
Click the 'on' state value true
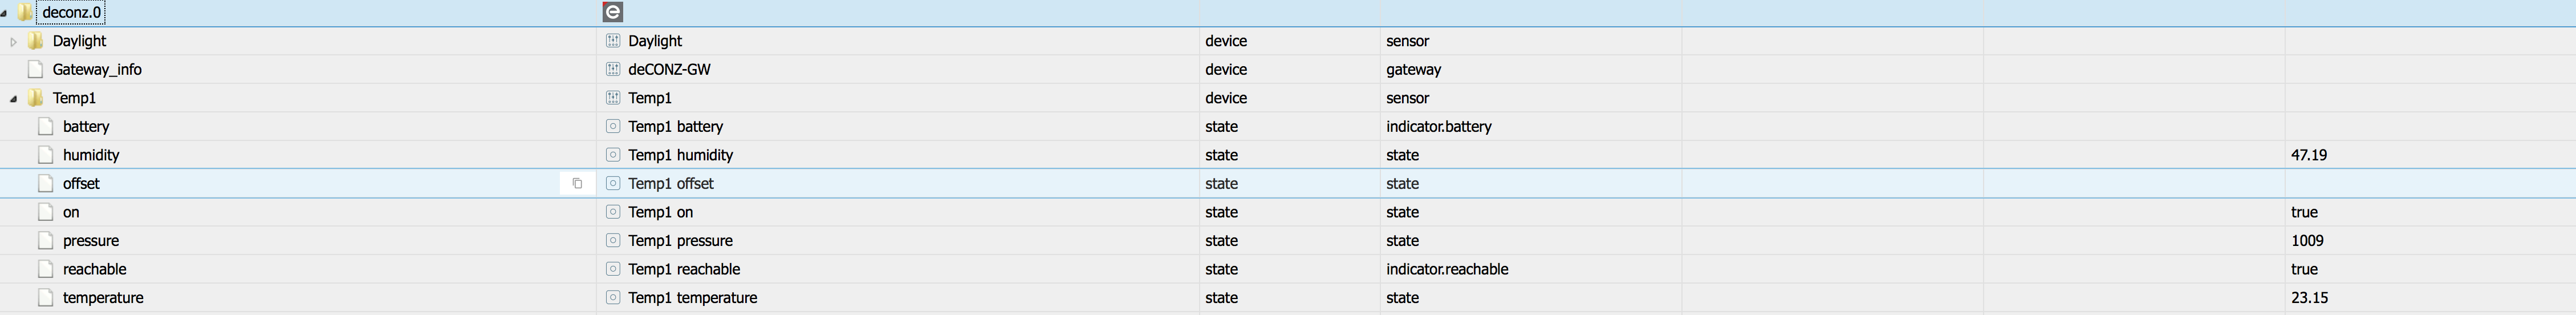[2304, 212]
